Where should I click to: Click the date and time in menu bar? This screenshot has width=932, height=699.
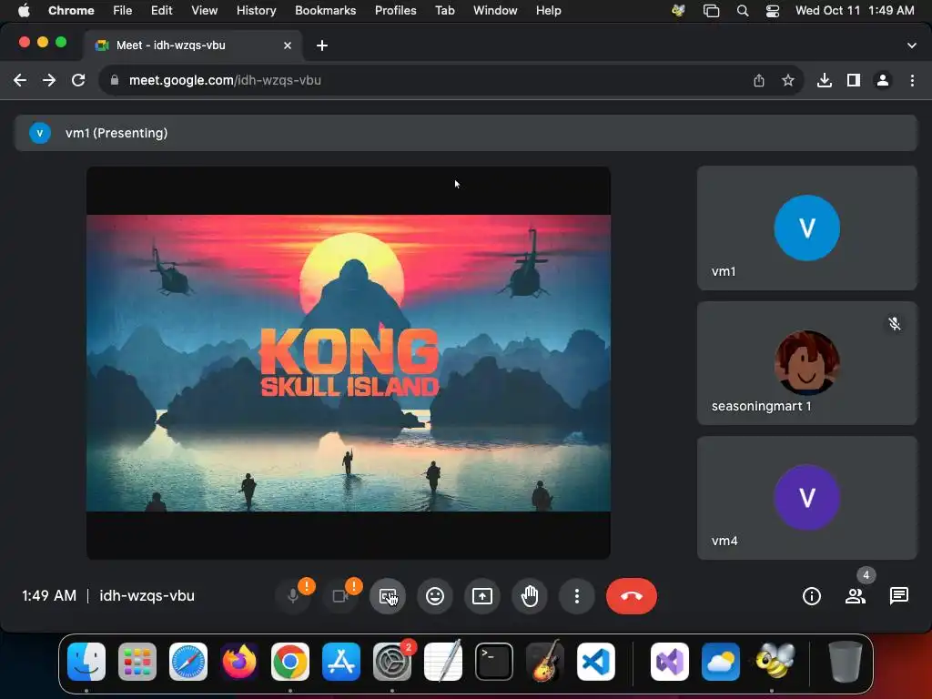[x=855, y=11]
